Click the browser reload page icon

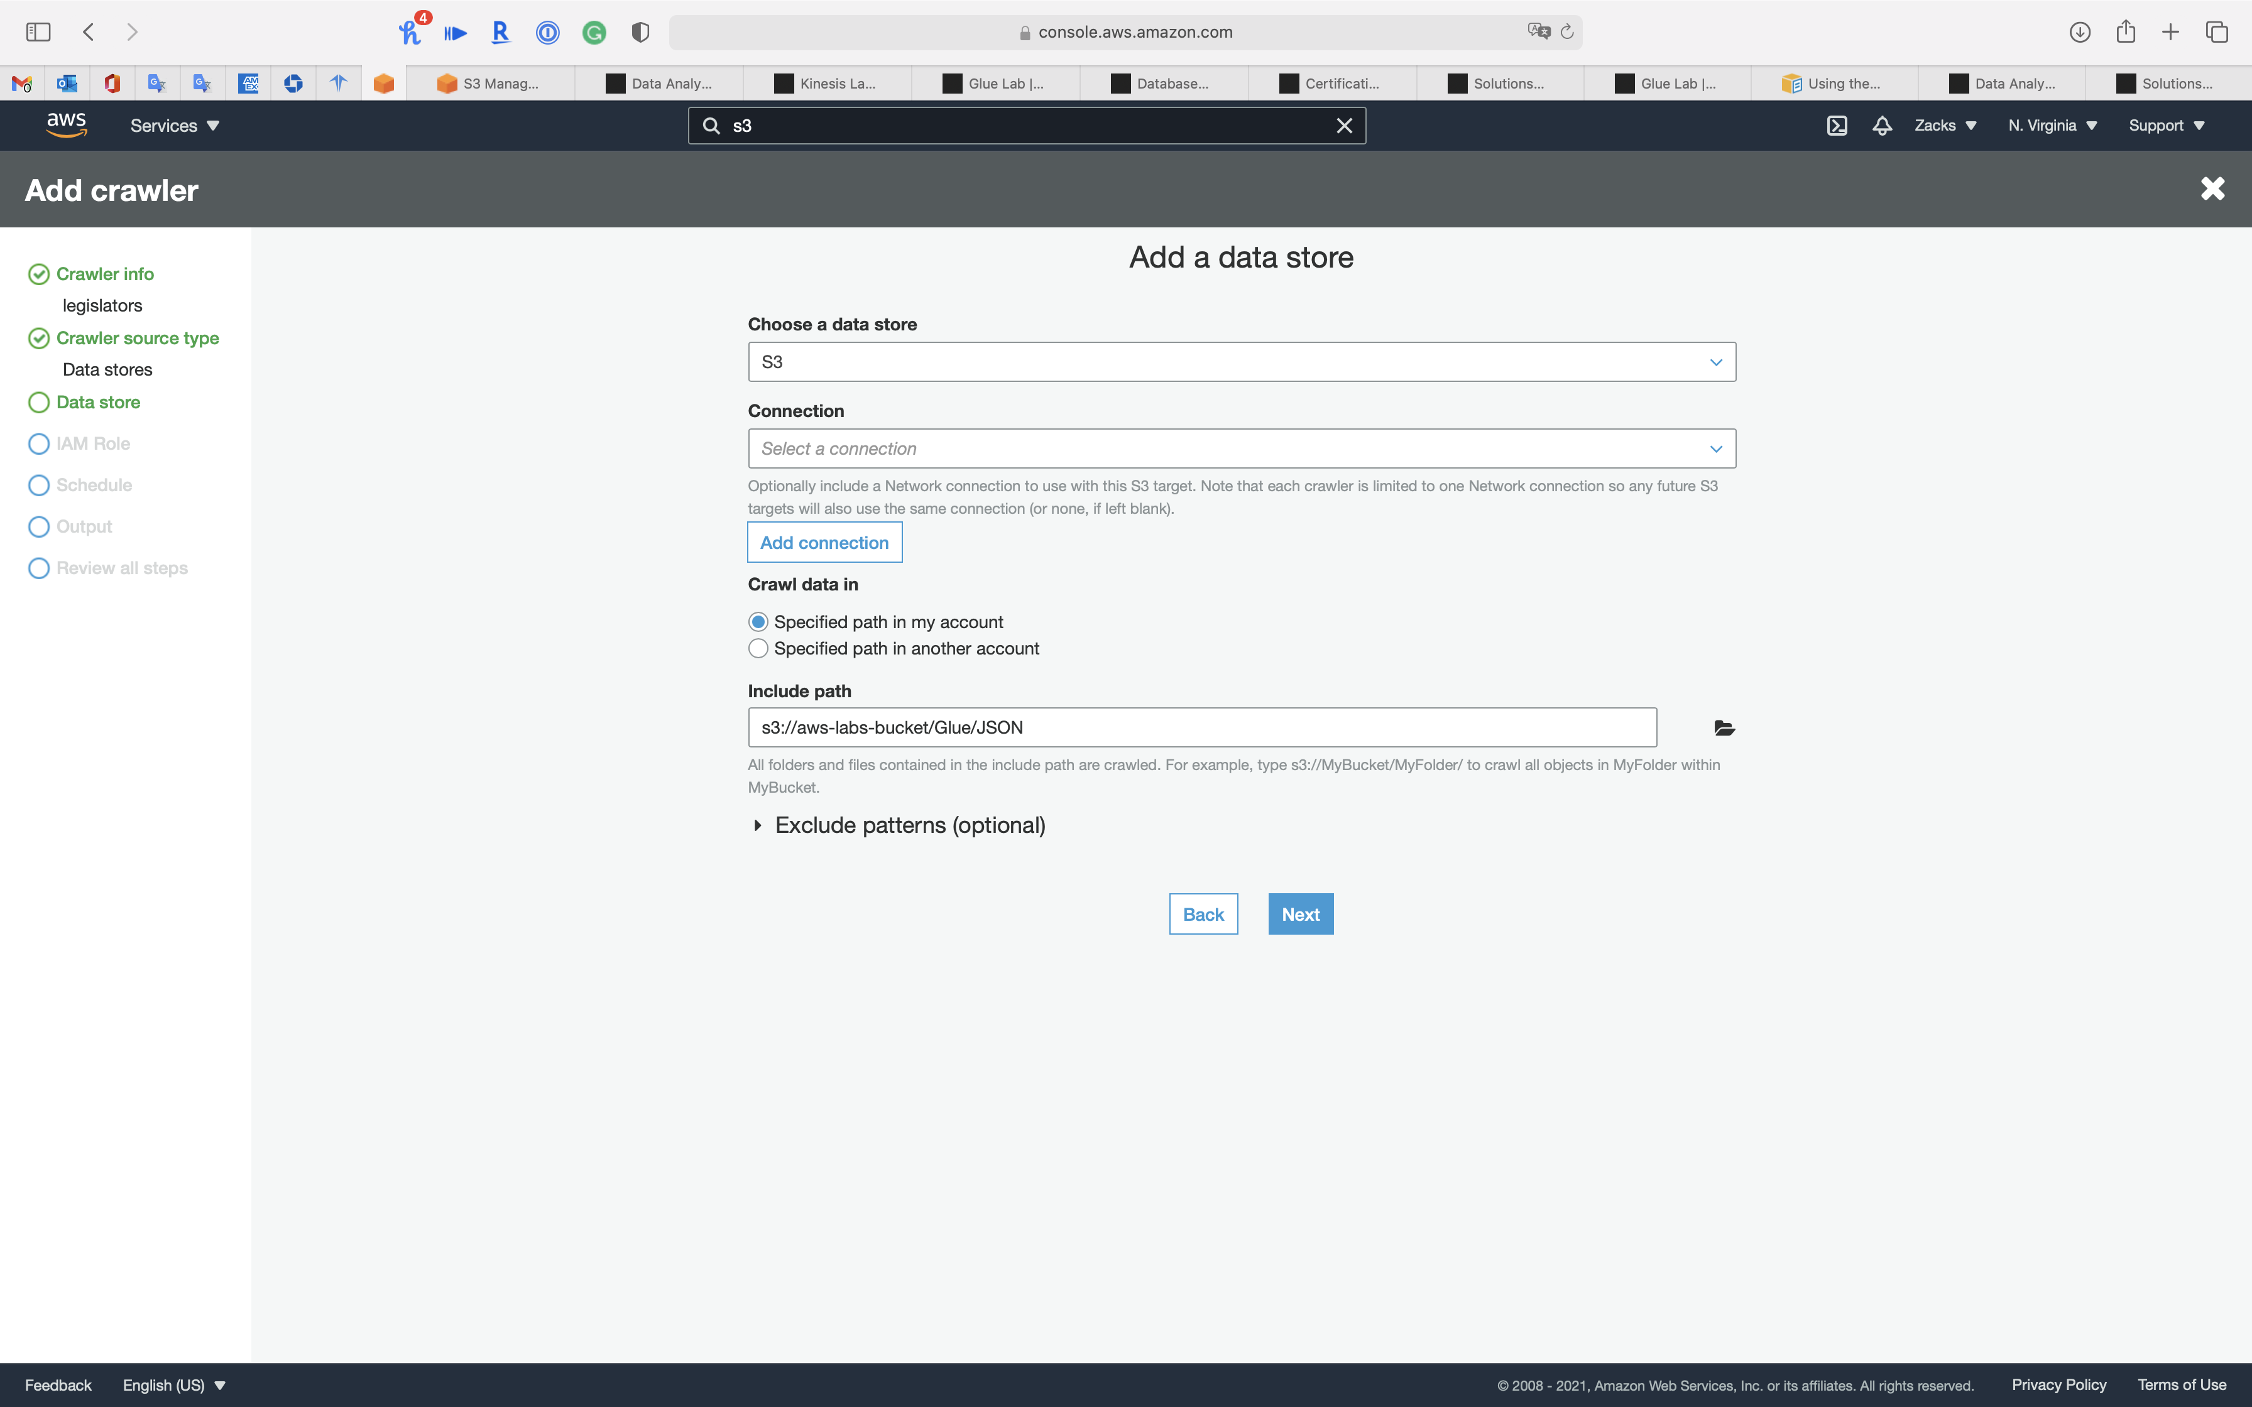(x=1567, y=31)
